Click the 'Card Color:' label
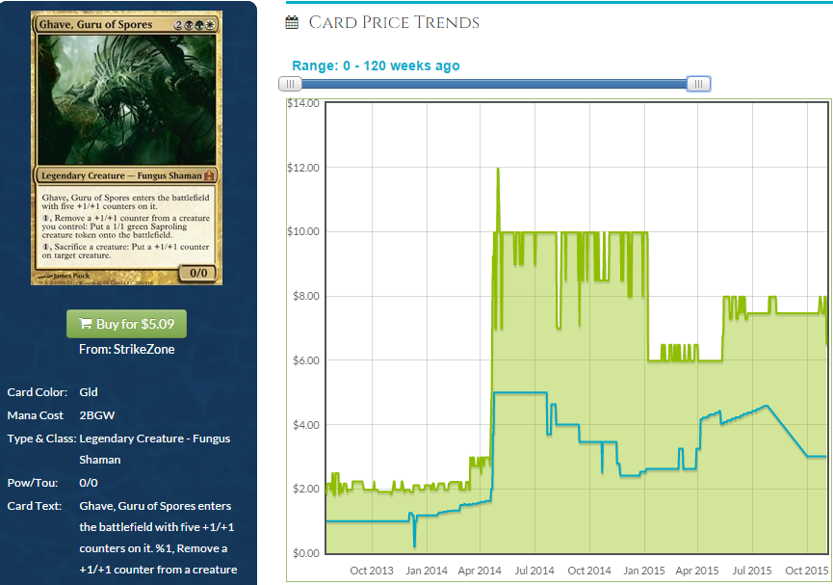 click(x=38, y=392)
